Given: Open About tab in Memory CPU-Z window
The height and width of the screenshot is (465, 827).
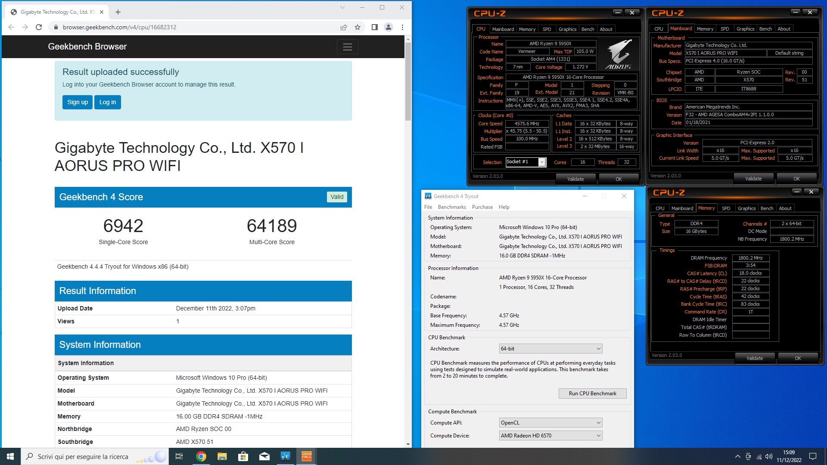Looking at the screenshot, I should pyautogui.click(x=785, y=208).
